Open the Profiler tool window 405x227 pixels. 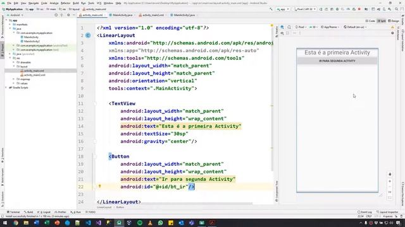point(60,212)
